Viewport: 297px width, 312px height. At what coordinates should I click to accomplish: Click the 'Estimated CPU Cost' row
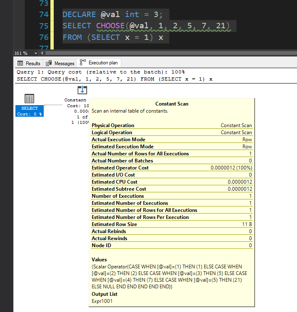click(x=172, y=182)
